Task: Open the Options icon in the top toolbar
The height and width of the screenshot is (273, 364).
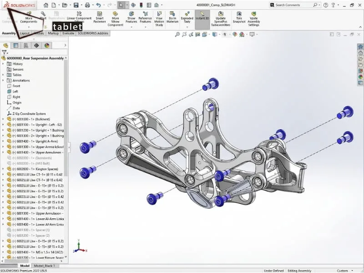Action: (157, 5)
